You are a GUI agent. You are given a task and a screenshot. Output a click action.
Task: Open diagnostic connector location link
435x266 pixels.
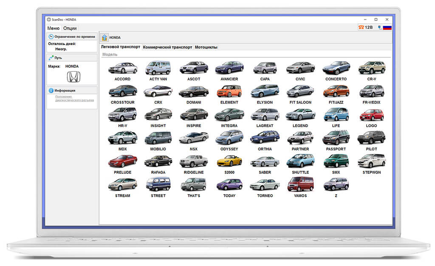tap(74, 99)
